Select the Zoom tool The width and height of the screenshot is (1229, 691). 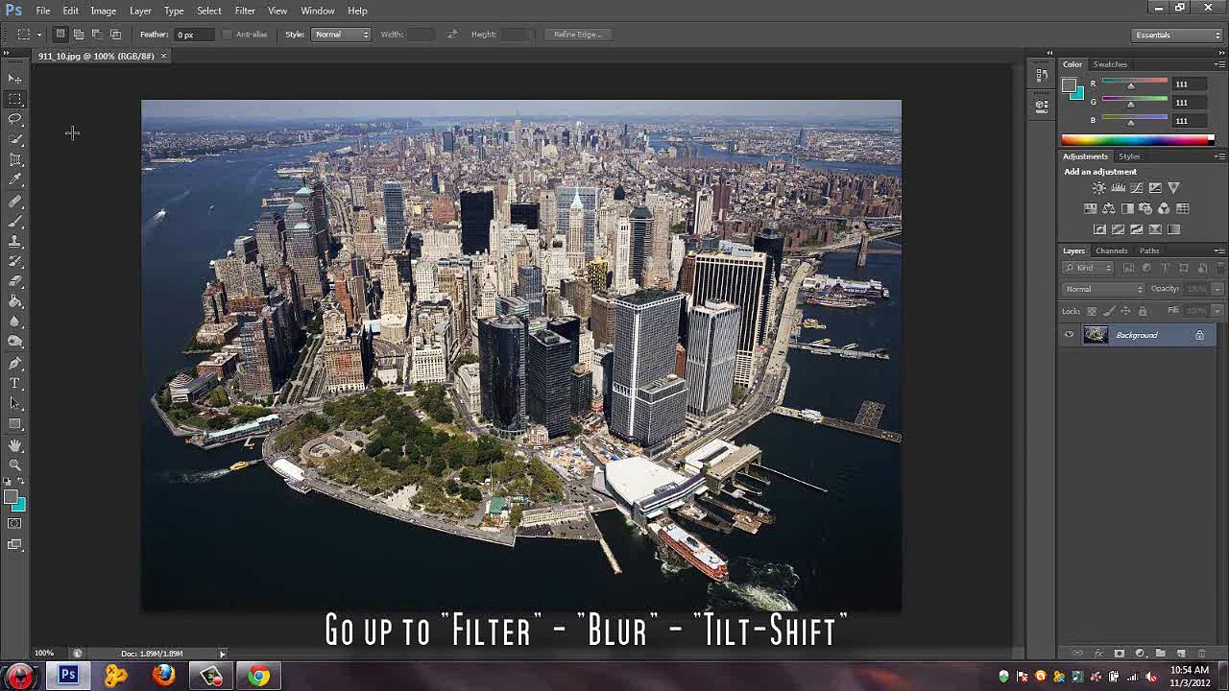(x=15, y=466)
